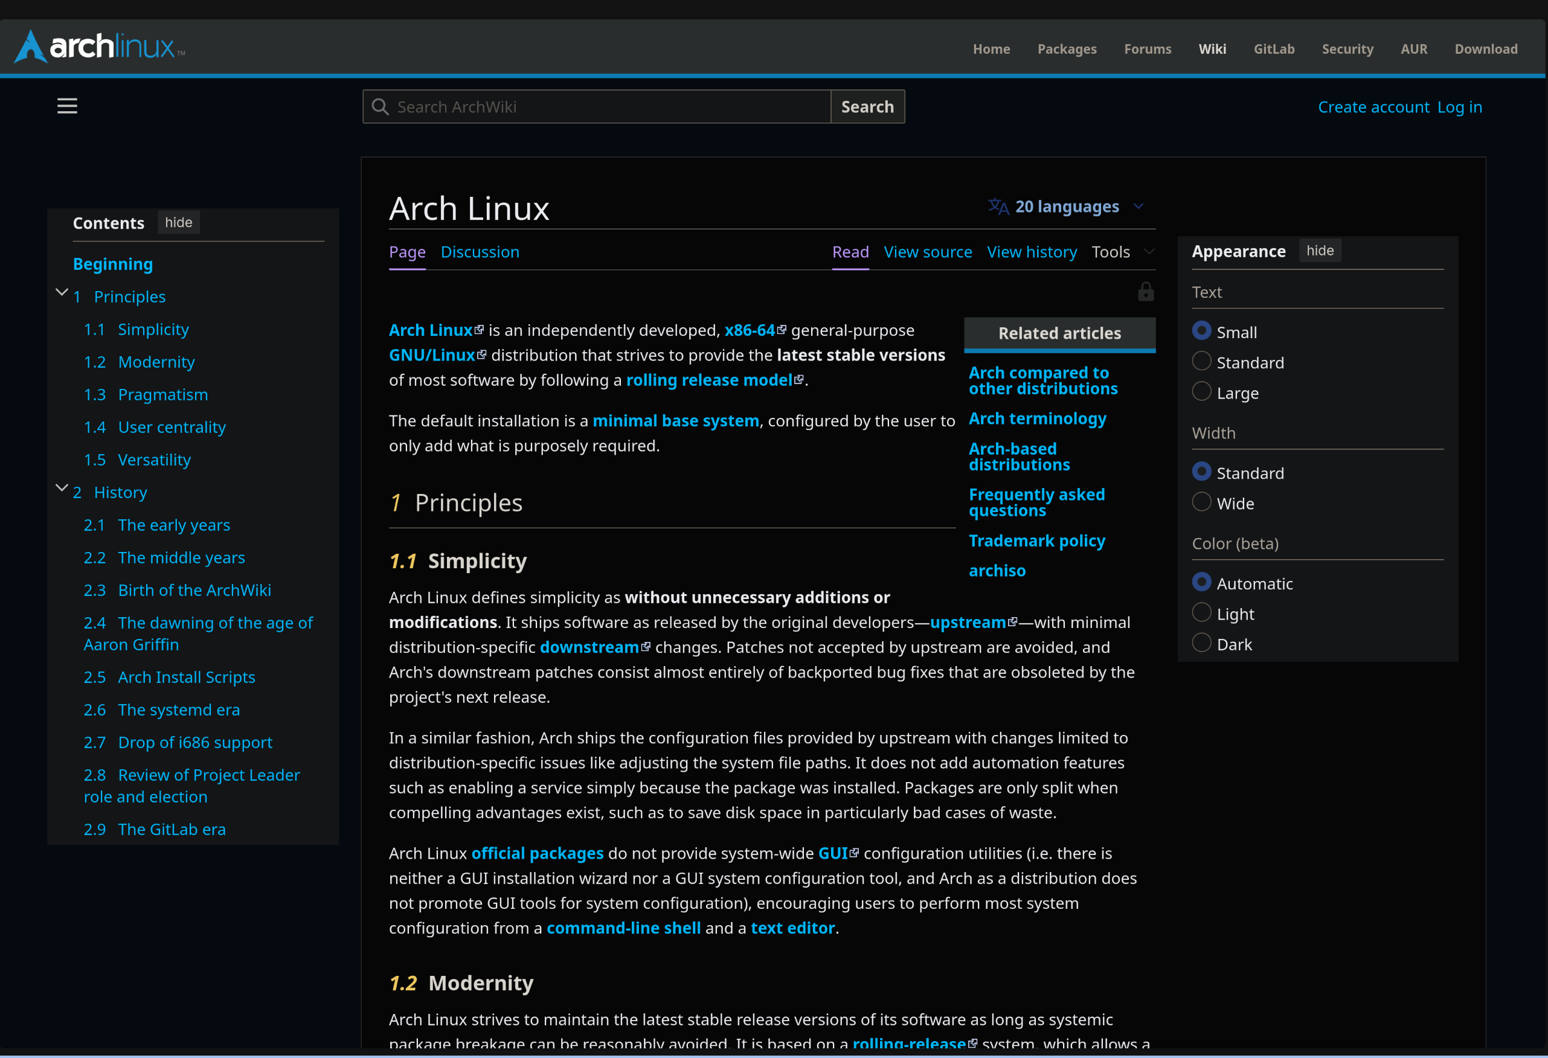Click external link icon next to upstream
Image resolution: width=1548 pixels, height=1058 pixels.
click(x=1012, y=622)
